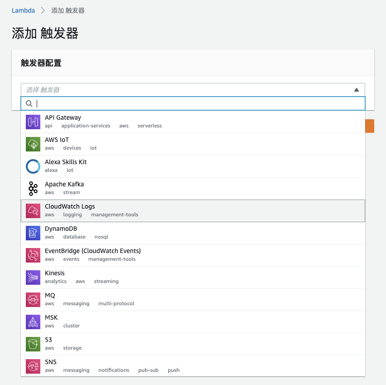Click the breadcrumb chevron separator
This screenshot has height=385, width=386.
pyautogui.click(x=43, y=10)
